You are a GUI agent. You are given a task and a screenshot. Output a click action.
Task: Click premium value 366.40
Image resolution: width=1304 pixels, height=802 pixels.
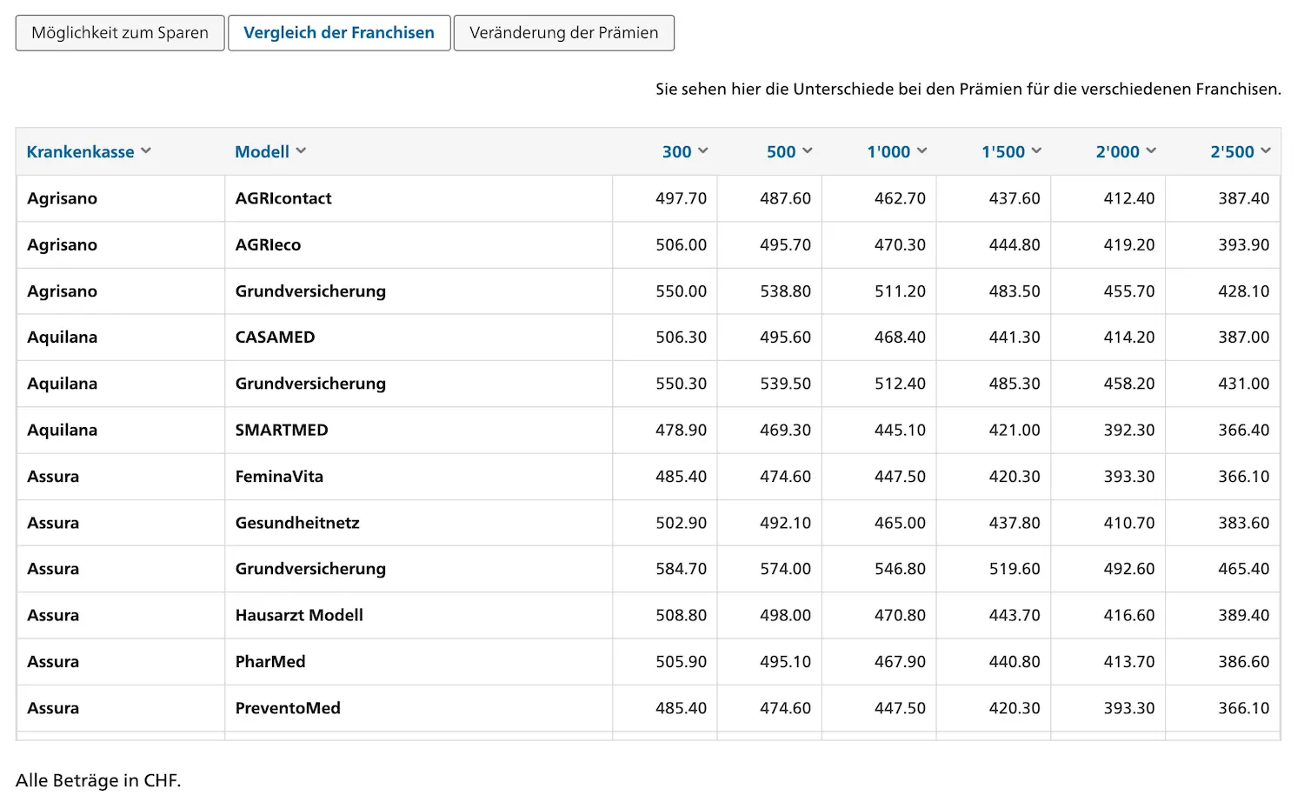click(1243, 430)
